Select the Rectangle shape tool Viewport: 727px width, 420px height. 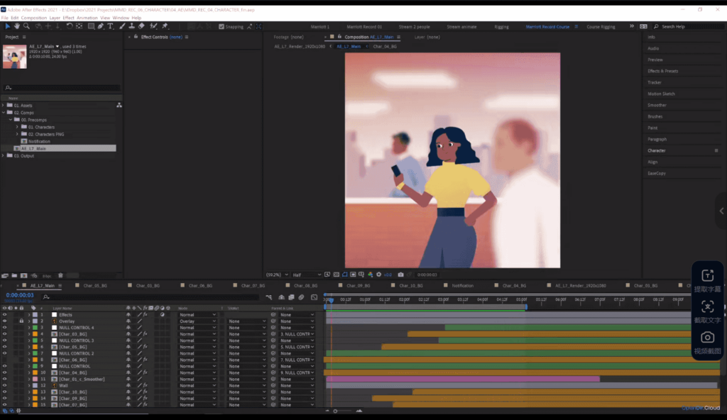click(x=91, y=26)
